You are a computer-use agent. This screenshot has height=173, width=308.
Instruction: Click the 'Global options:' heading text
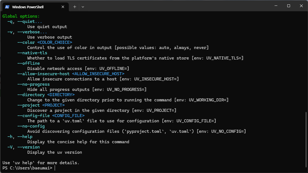21,16
